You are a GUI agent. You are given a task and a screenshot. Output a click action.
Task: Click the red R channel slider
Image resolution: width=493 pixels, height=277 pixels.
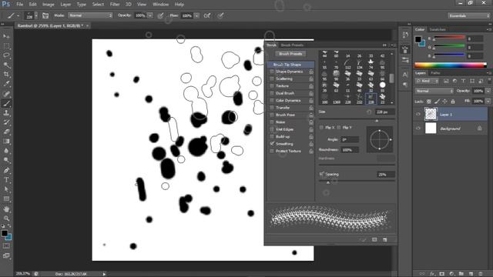point(450,38)
